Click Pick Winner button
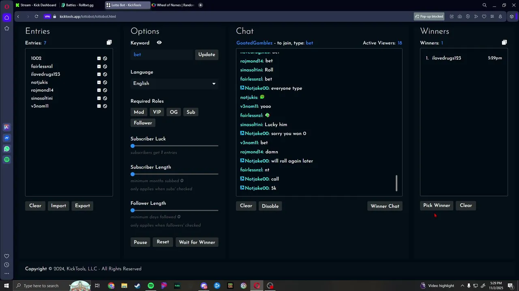Image resolution: width=519 pixels, height=291 pixels. click(437, 205)
